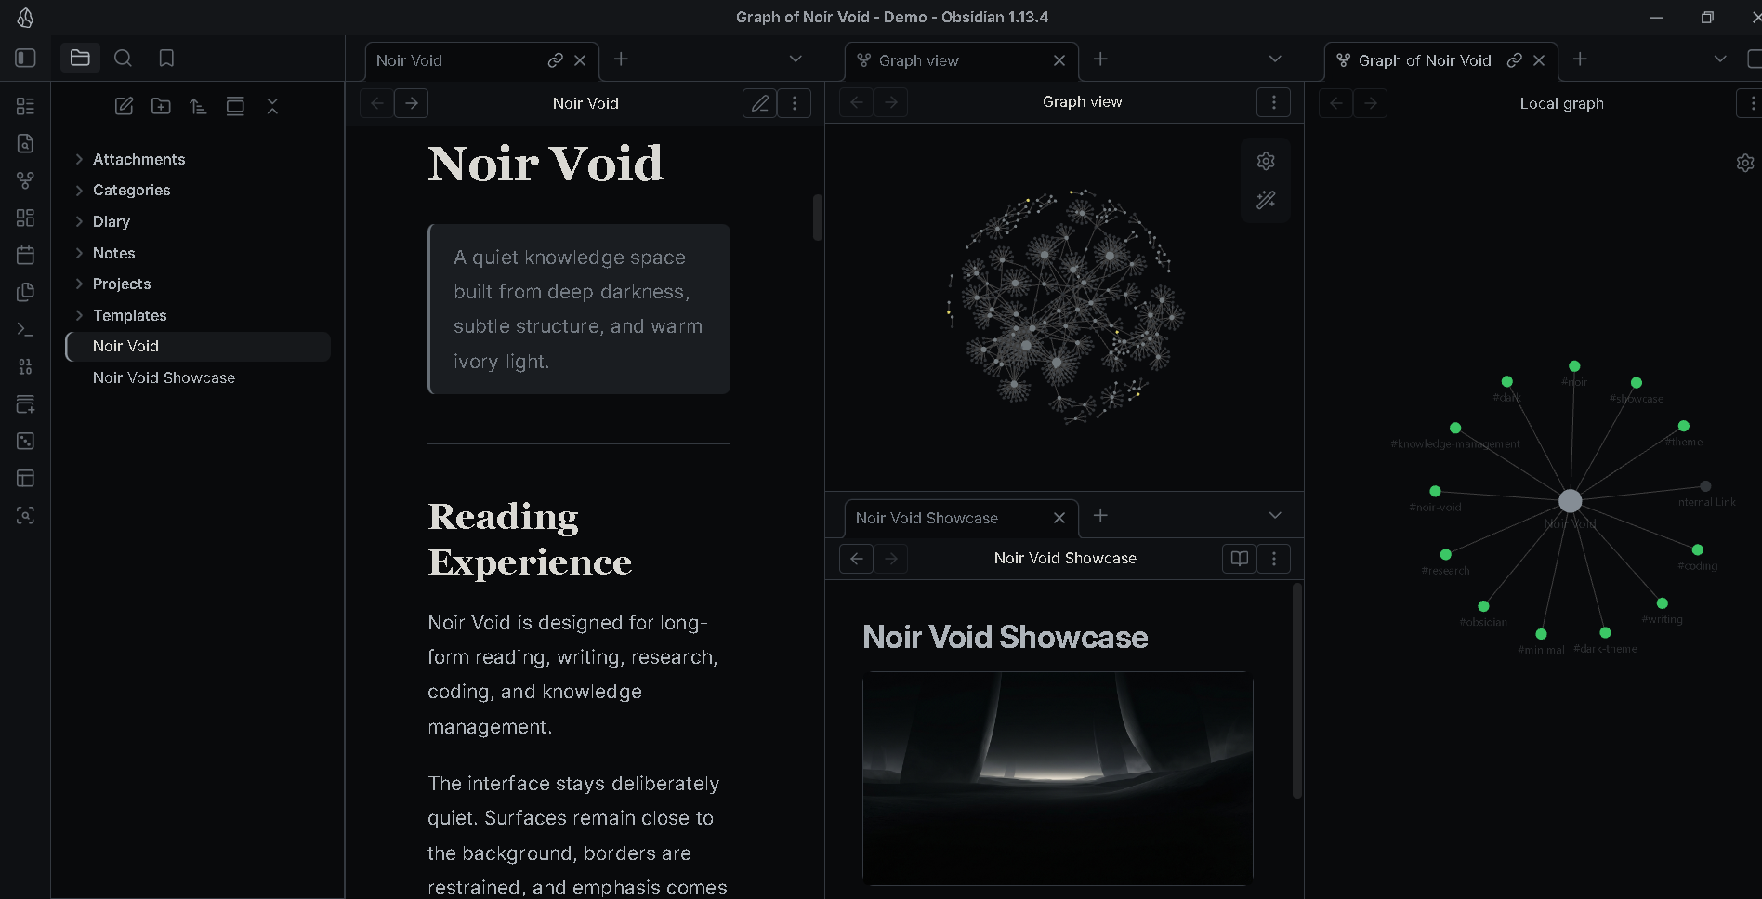Screen dimensions: 1762x899
Task: Select the Noir Void file in explorer
Action: 198,346
